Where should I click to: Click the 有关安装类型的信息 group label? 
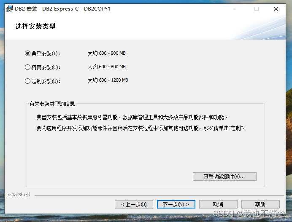pos(52,104)
